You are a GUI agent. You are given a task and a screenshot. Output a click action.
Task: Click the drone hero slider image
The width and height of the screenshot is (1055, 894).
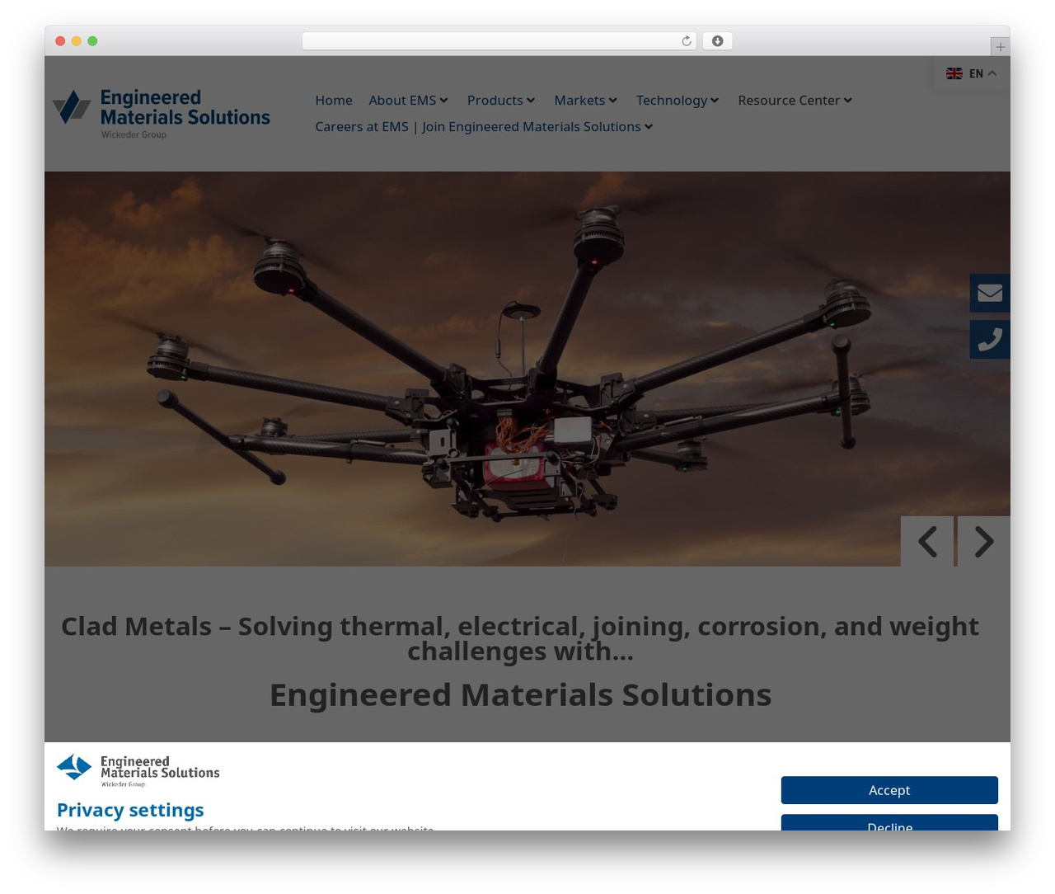coord(527,369)
